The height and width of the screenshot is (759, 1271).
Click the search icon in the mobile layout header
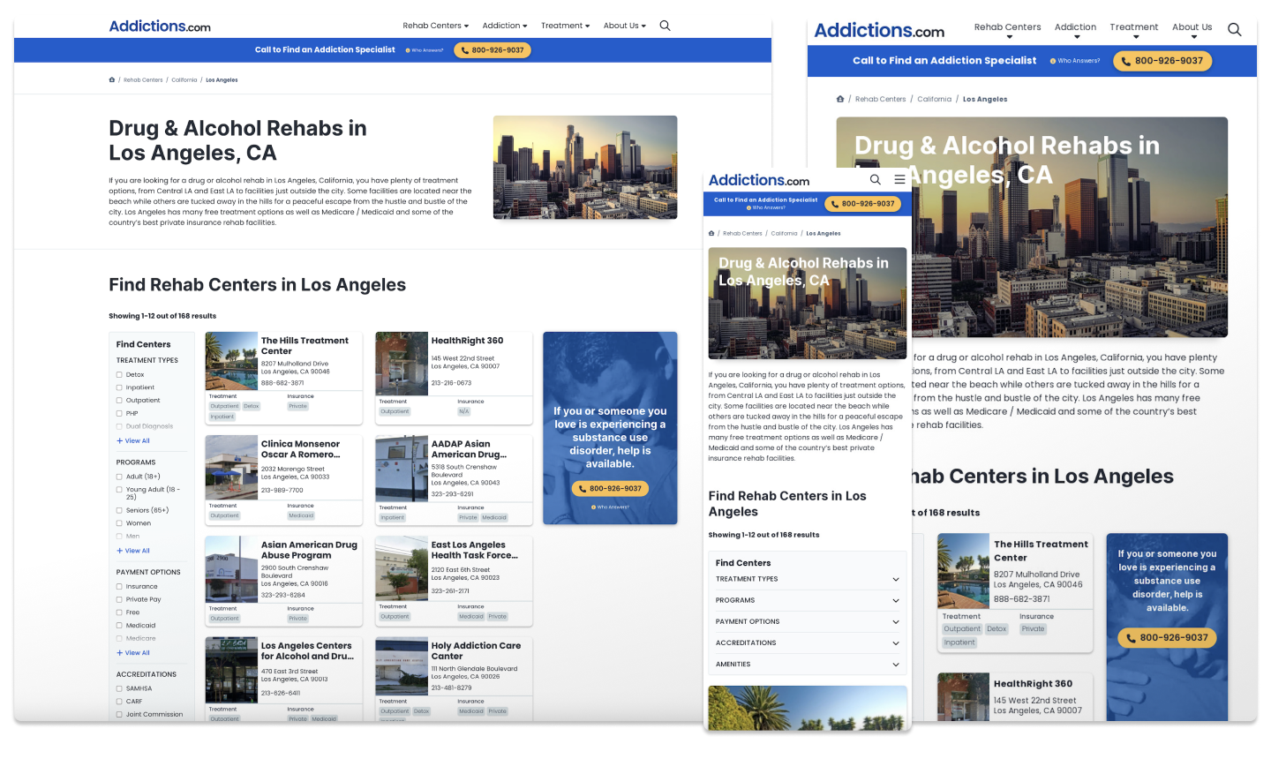point(875,179)
